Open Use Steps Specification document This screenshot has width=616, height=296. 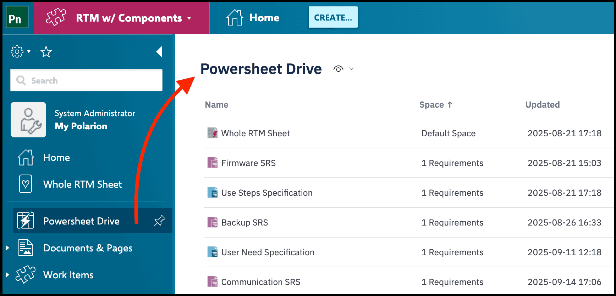coord(267,193)
